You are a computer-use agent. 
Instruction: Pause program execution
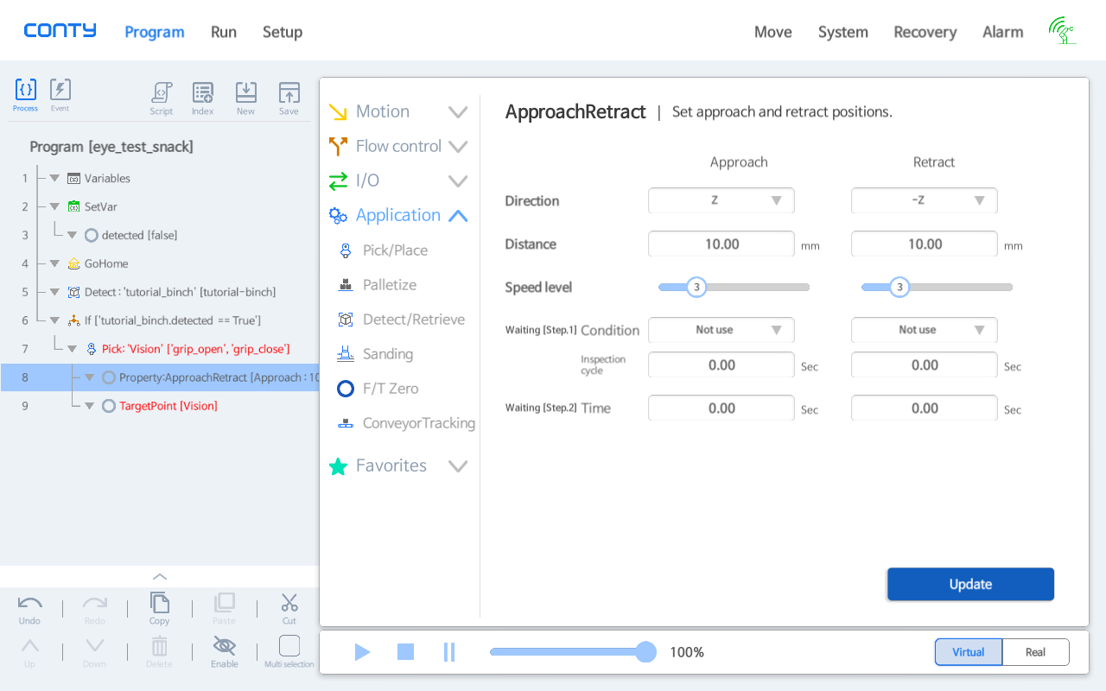point(449,652)
